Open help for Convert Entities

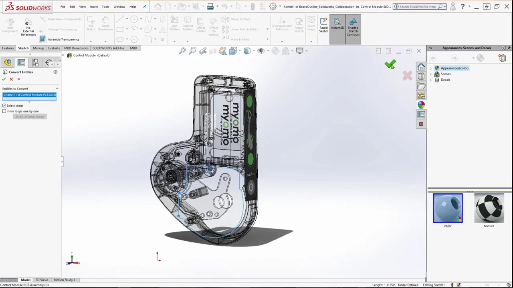55,72
